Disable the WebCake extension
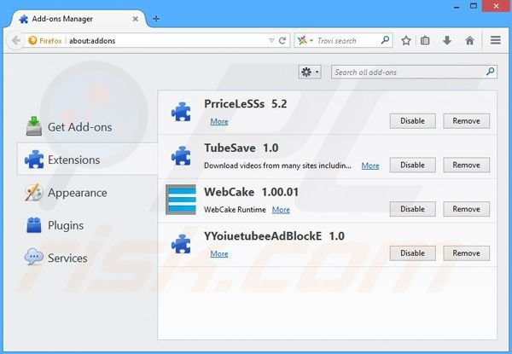The height and width of the screenshot is (354, 512). pyautogui.click(x=412, y=209)
